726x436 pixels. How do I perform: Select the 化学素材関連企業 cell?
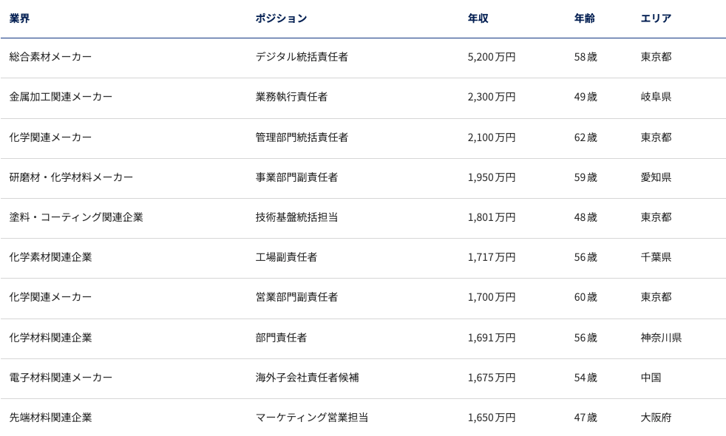pos(50,257)
